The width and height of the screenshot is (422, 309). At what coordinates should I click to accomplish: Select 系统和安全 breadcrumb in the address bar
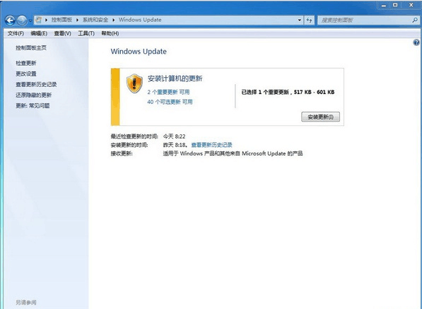point(95,20)
